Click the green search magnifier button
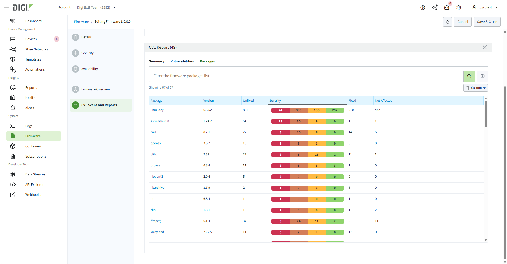The width and height of the screenshot is (507, 264). [469, 76]
